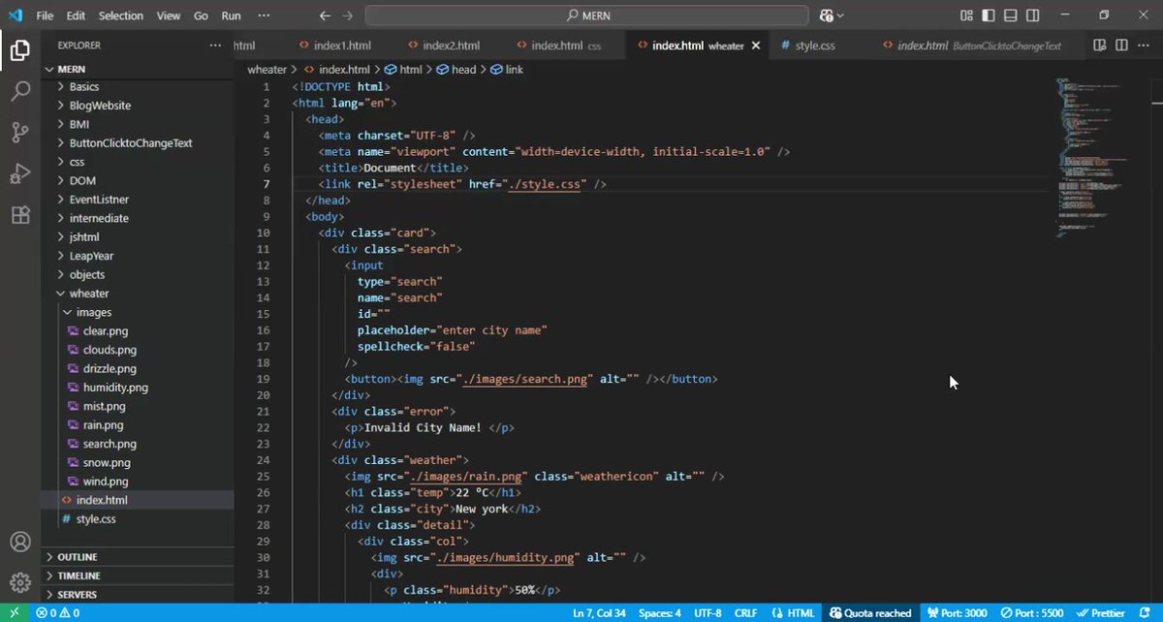Click the Prettier status item
This screenshot has height=622, width=1163.
point(1101,613)
